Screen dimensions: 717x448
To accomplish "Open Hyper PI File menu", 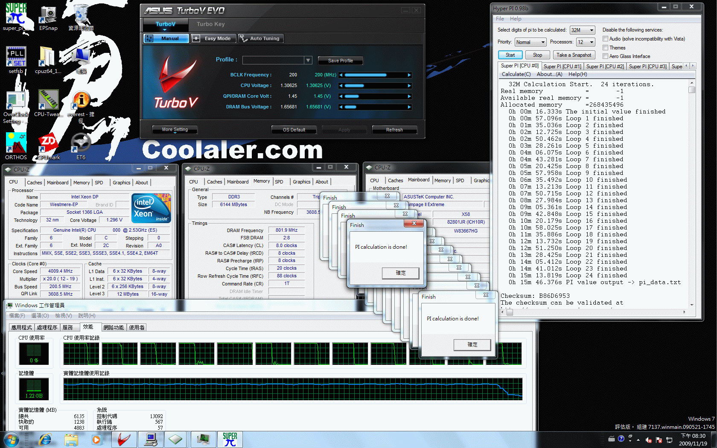I will point(500,19).
